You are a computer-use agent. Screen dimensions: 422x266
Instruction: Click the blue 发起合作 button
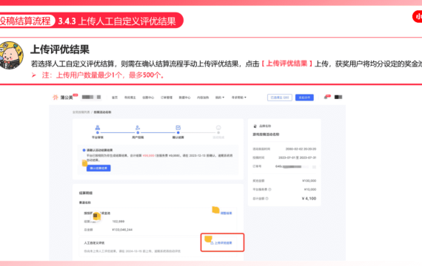[x=304, y=98]
